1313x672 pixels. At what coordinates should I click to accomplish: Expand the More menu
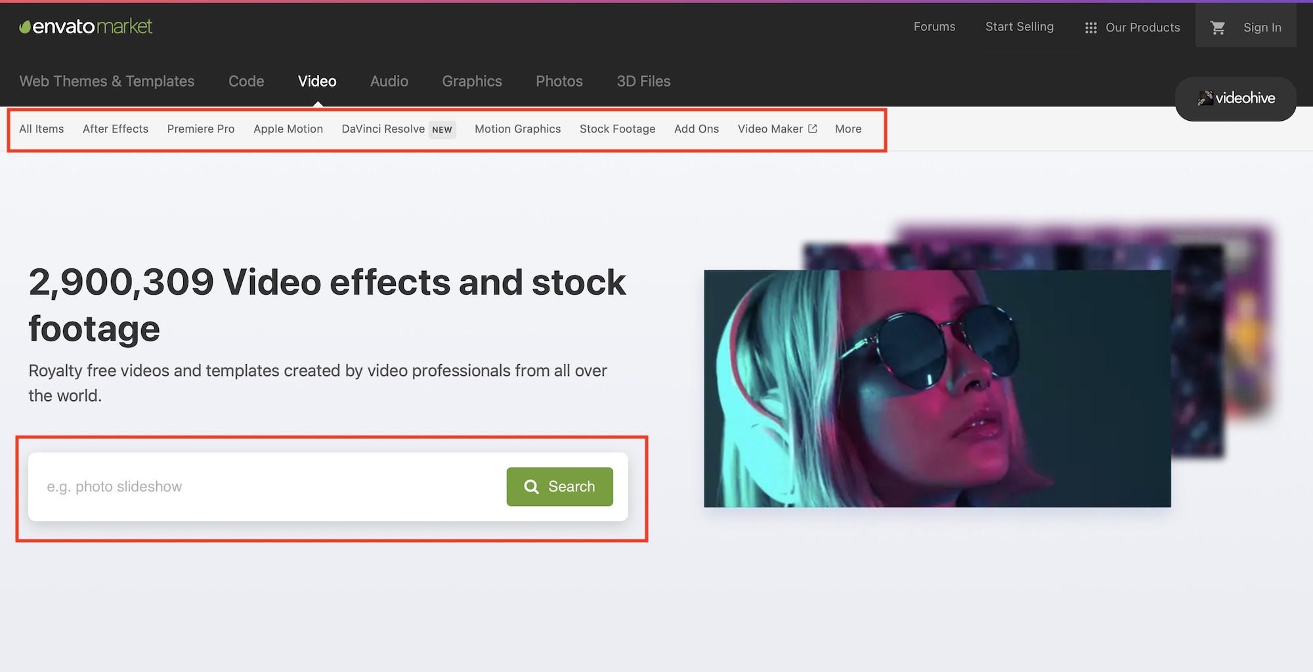[x=848, y=129]
